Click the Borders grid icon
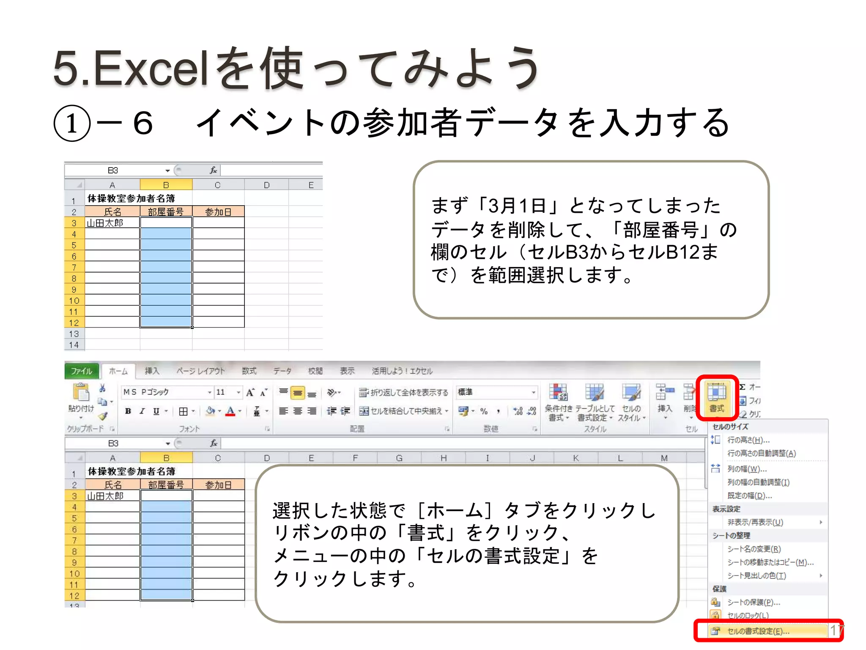This screenshot has height=650, width=866. click(x=183, y=411)
